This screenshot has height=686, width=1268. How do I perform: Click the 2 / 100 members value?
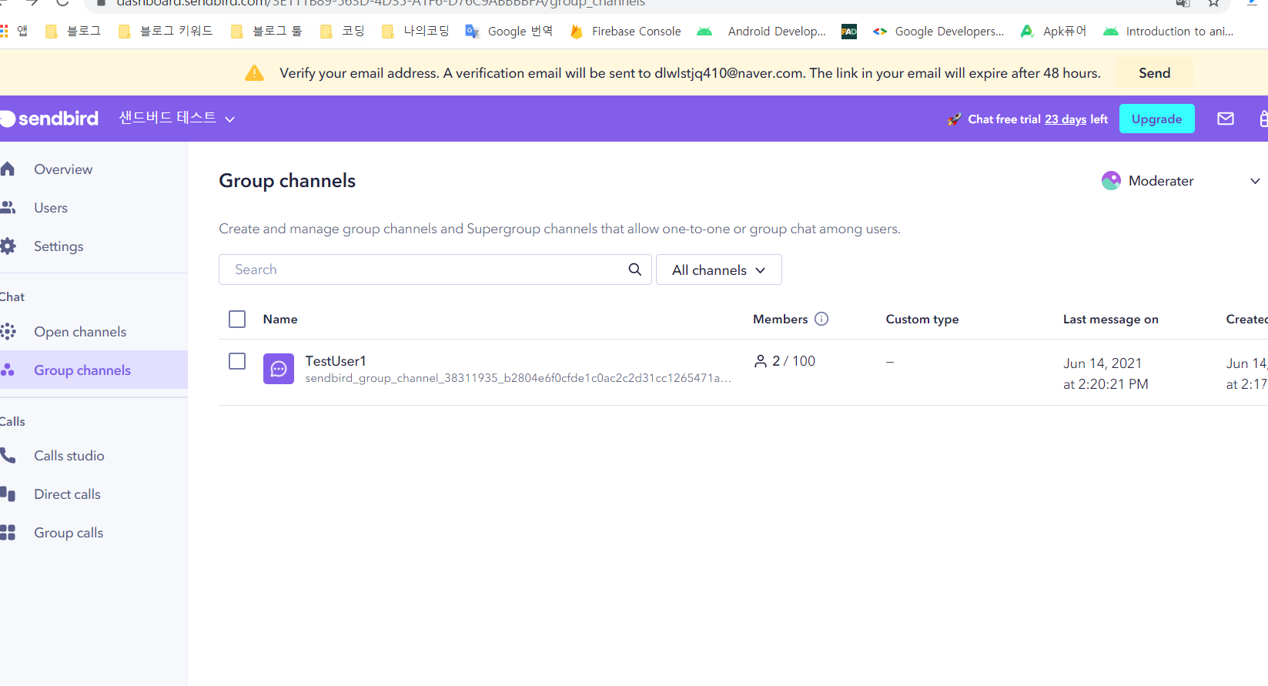[793, 361]
